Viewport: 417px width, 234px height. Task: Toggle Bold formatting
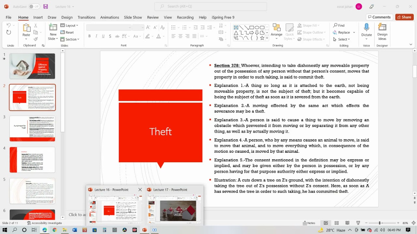89,36
